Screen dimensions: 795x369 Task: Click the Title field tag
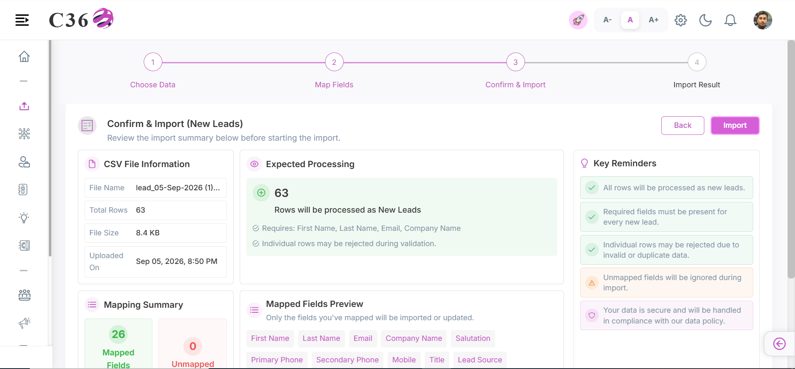tap(437, 360)
